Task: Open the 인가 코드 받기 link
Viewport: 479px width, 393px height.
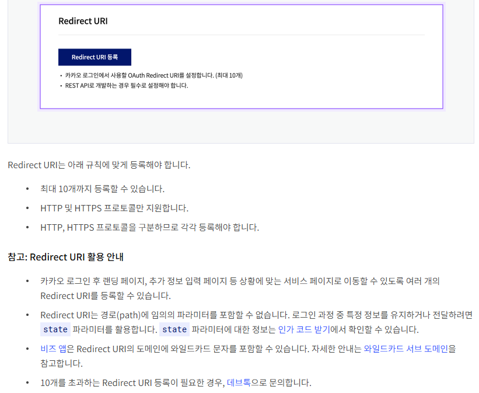Action: [304, 329]
